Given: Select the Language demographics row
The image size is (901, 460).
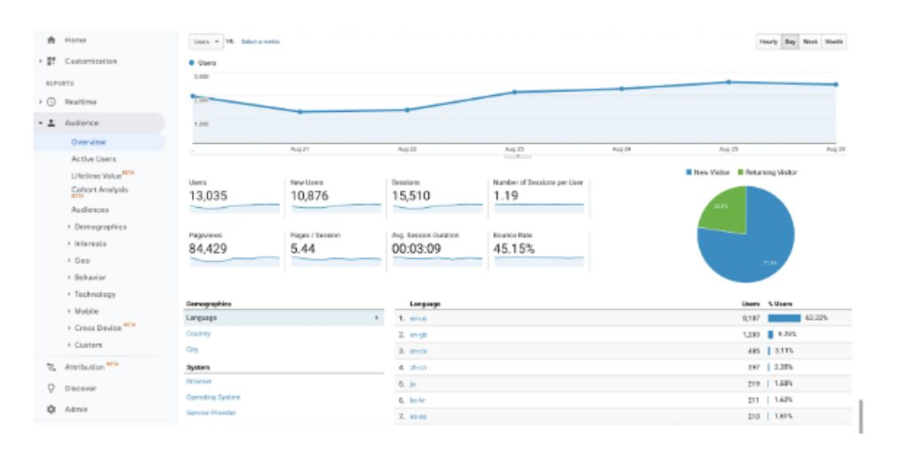Looking at the screenshot, I should pyautogui.click(x=283, y=318).
